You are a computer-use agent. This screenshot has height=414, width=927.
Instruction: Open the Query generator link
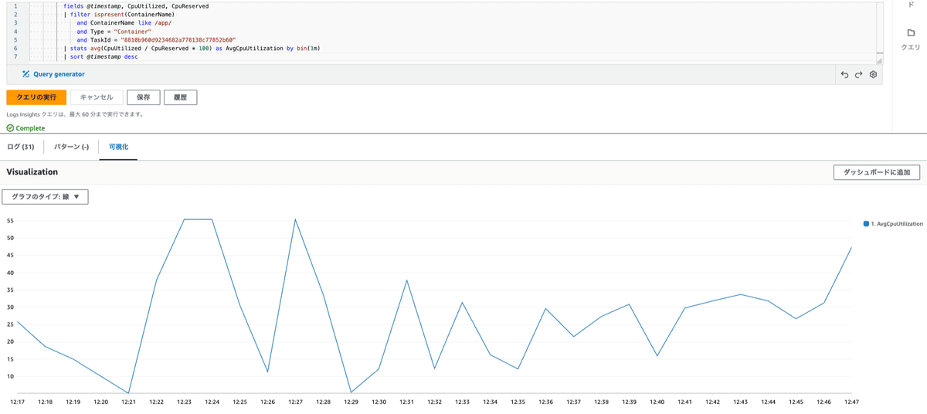[59, 74]
